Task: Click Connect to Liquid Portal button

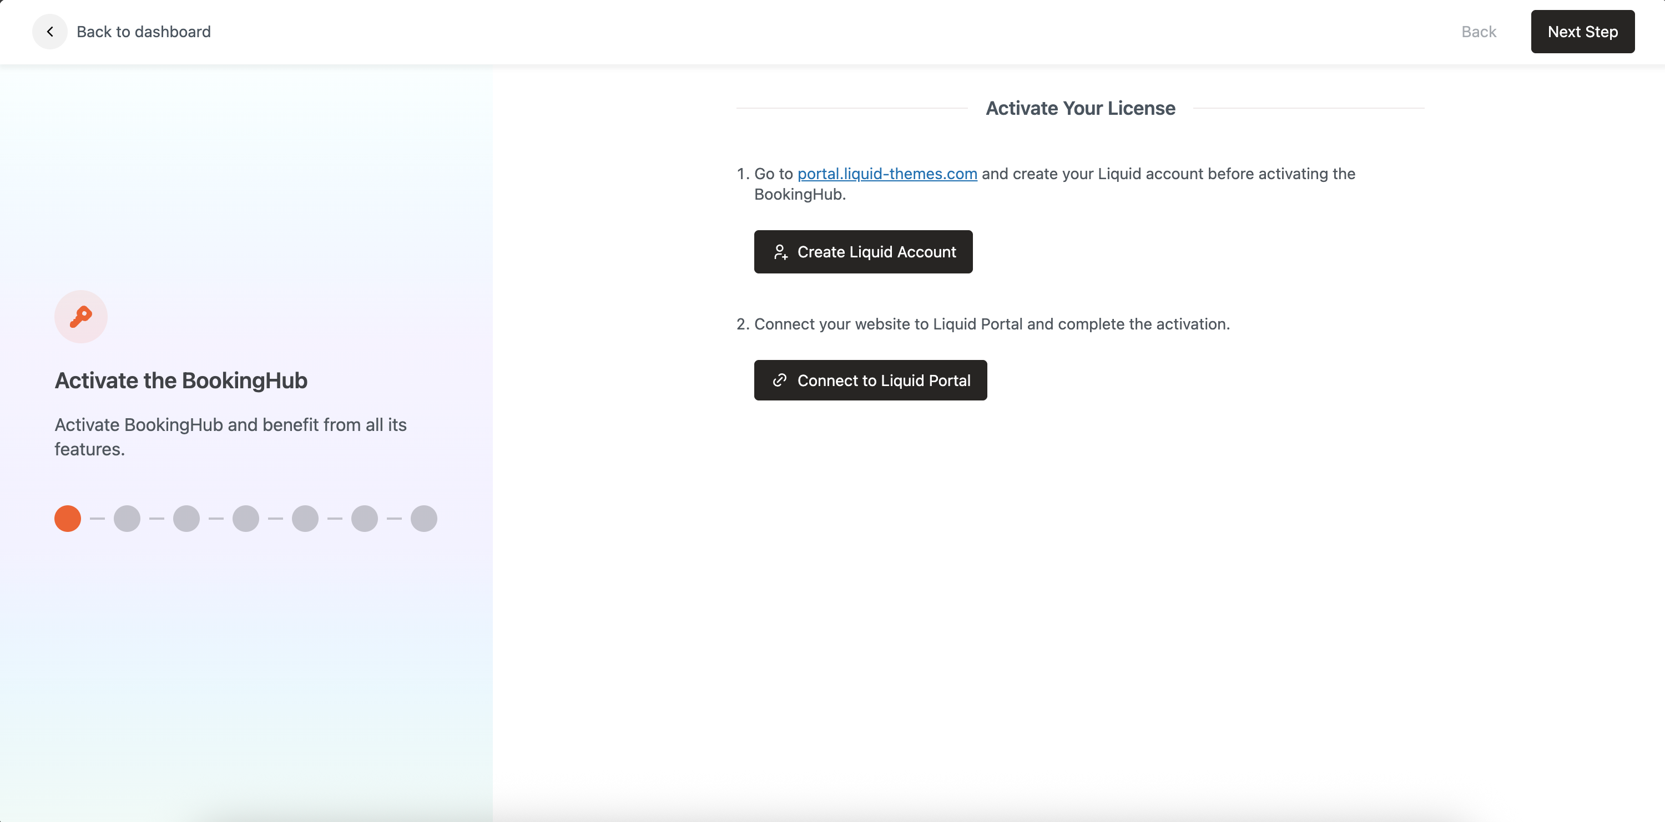Action: click(870, 380)
